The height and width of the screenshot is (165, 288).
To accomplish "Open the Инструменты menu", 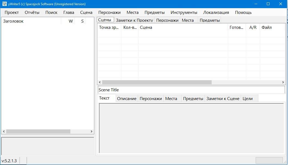I will pyautogui.click(x=184, y=13).
